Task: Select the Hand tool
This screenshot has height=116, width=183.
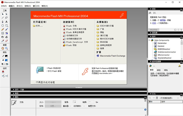Action: [x=3, y=48]
